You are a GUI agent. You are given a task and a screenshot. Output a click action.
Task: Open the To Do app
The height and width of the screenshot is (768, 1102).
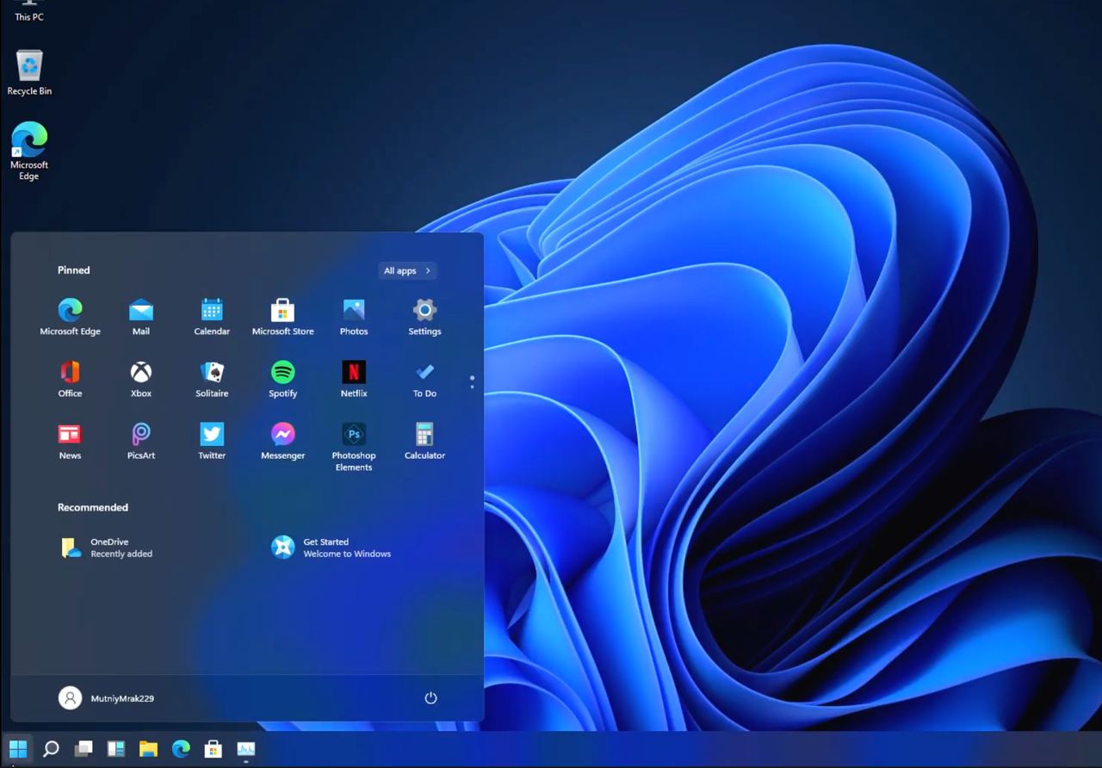(424, 379)
